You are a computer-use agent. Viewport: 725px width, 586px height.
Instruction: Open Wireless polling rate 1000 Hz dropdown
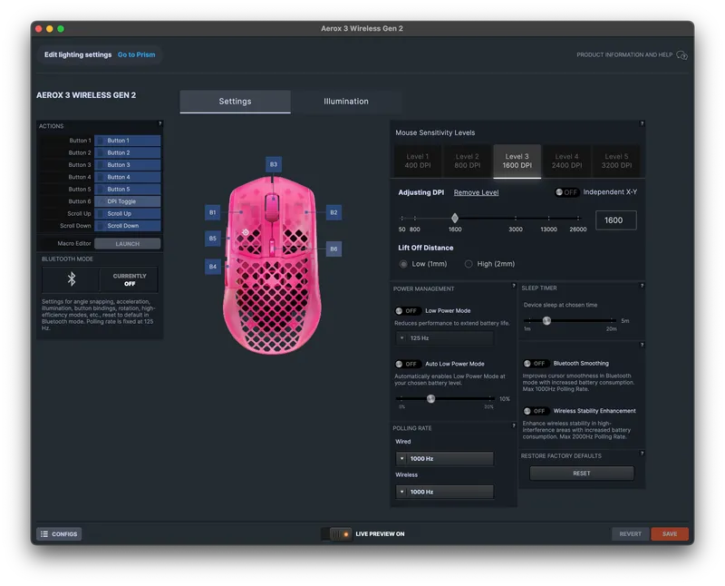click(444, 492)
